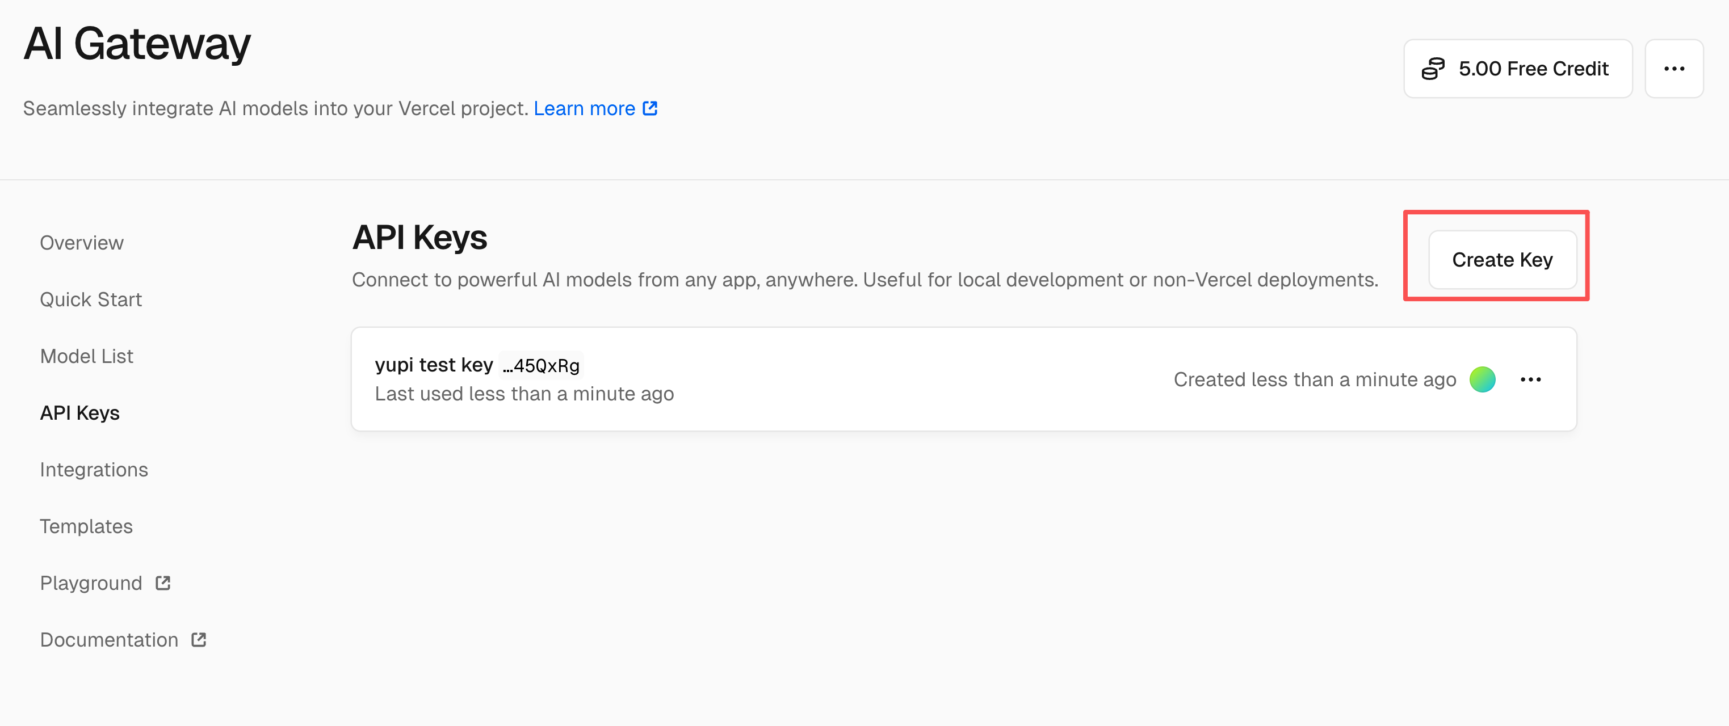
Task: Open the Integrations page
Action: click(x=93, y=469)
